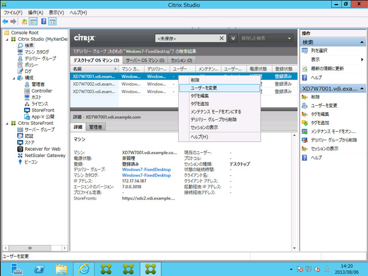Open PowerShell from taskbar
Viewport: 368px width, 276px height.
coord(39,269)
